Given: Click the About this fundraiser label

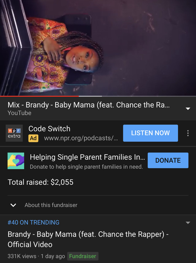Looking at the screenshot, I should [51, 205].
